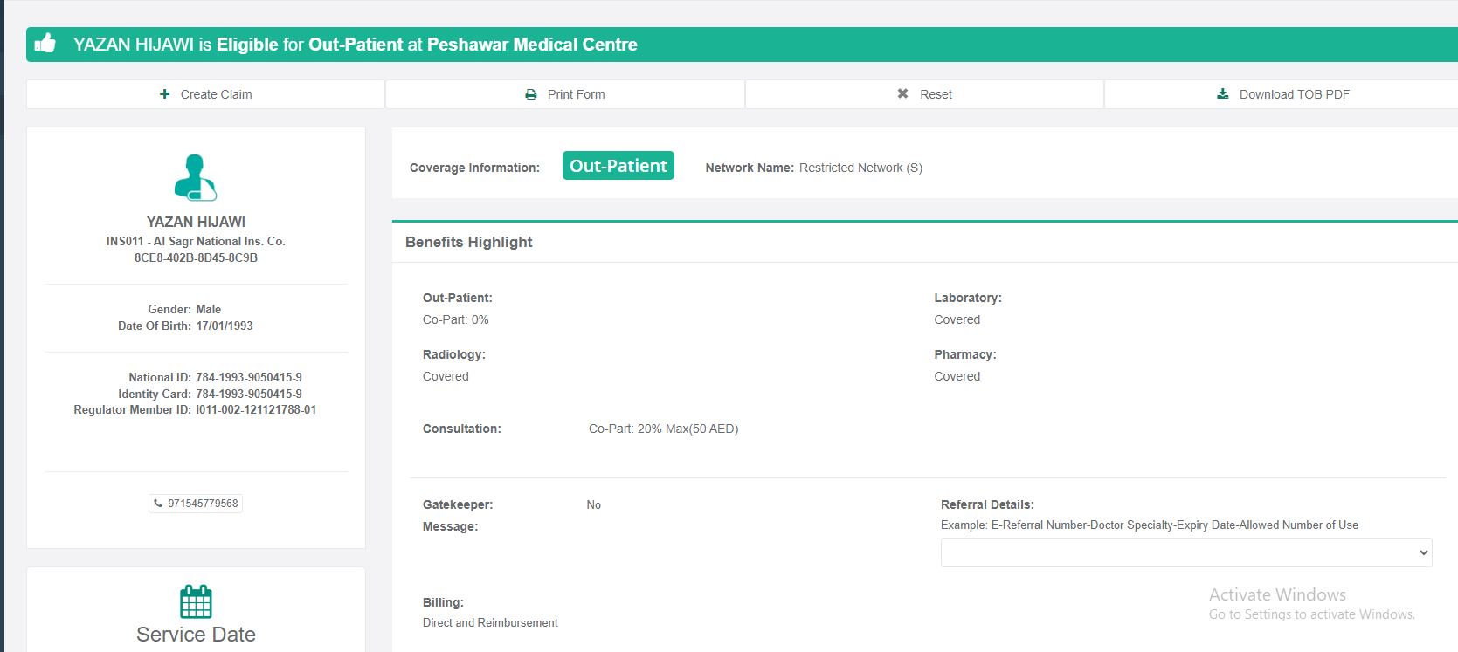Click the phone number 971545779568 button
Image resolution: width=1458 pixels, height=652 pixels.
196,504
